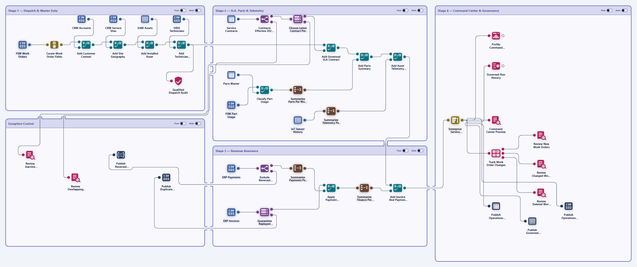Click the Apply Payment join node
The width and height of the screenshot is (637, 267).
coord(331,188)
